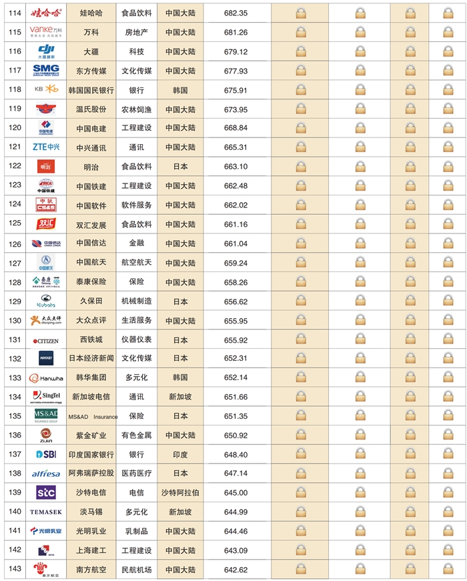
Task: Click the DJI logo in row 116
Action: [x=46, y=51]
